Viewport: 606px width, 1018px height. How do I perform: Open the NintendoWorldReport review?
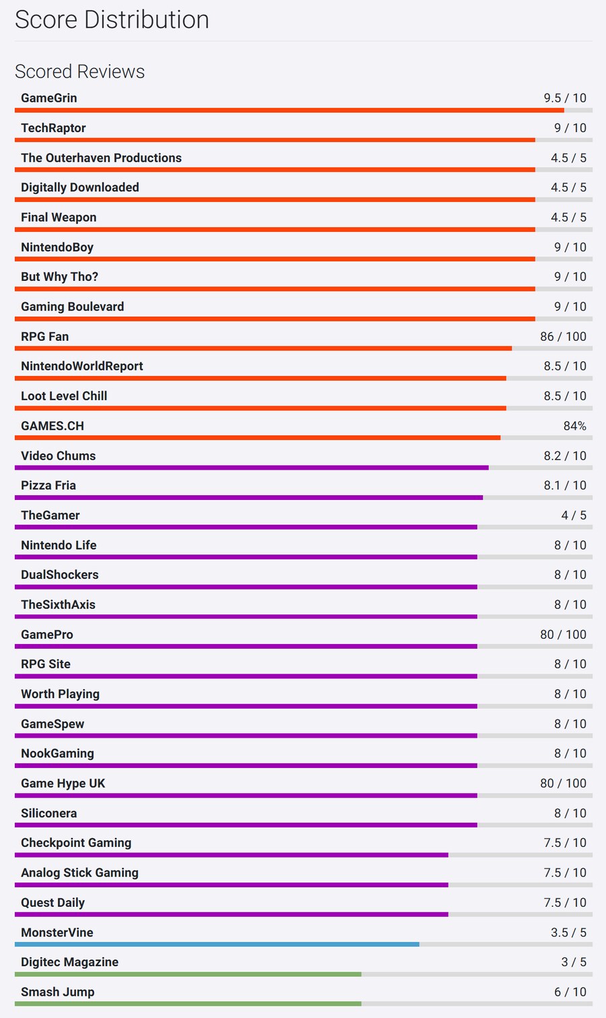[81, 366]
